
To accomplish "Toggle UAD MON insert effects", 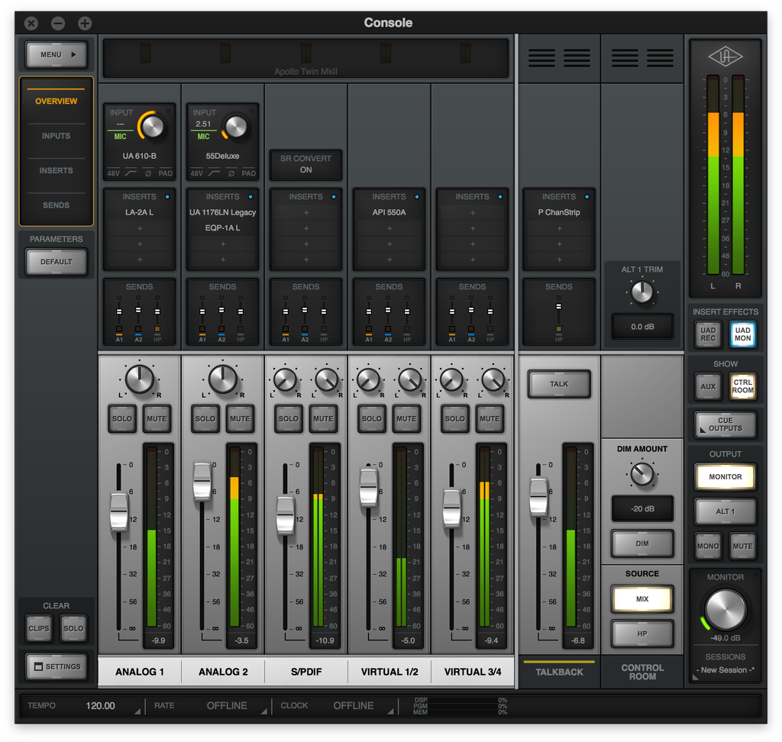I will pyautogui.click(x=742, y=334).
